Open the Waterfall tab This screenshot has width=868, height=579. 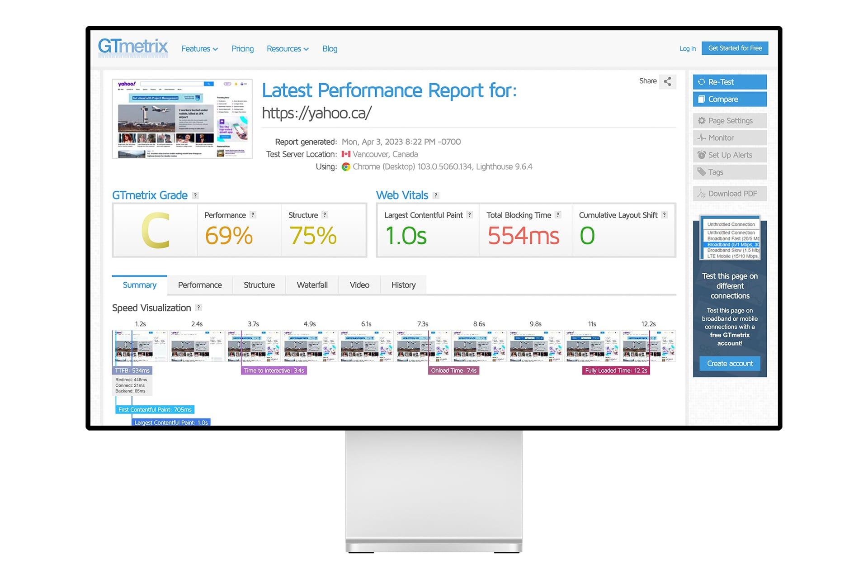click(x=312, y=285)
